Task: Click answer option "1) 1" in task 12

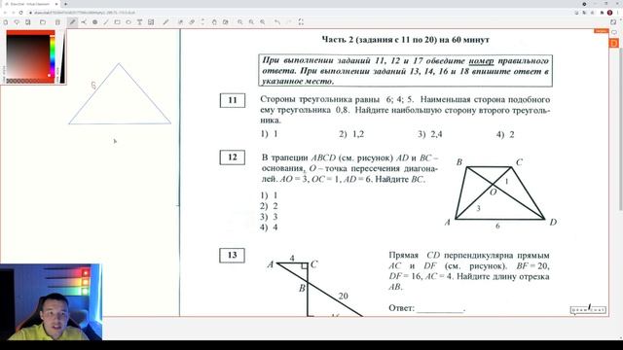Action: tap(269, 195)
